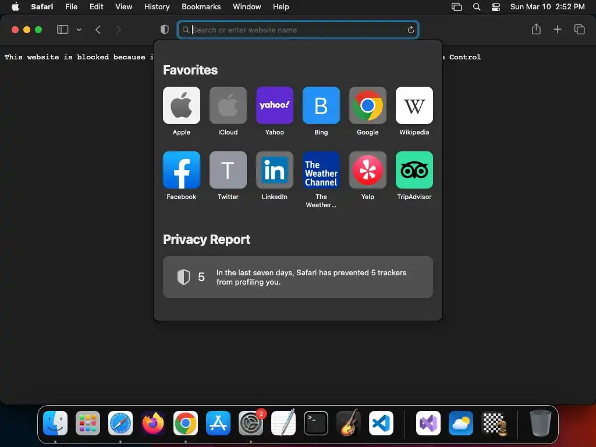Open Terminal from the Dock
596x447 pixels.
click(x=316, y=423)
